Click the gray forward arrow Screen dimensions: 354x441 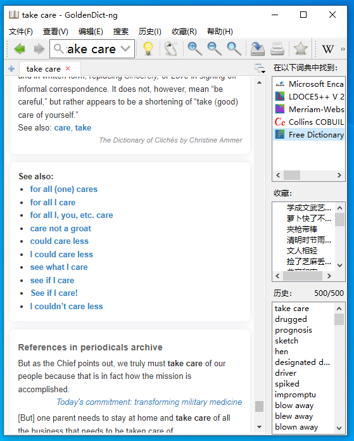click(39, 49)
